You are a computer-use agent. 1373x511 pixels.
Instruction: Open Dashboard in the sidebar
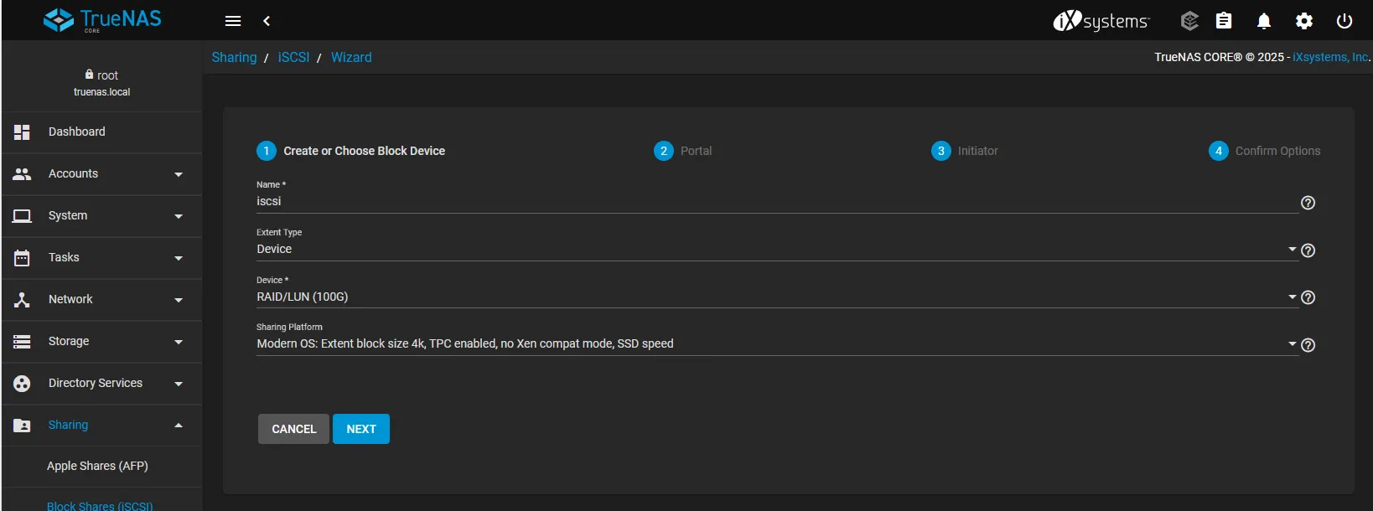click(x=77, y=132)
